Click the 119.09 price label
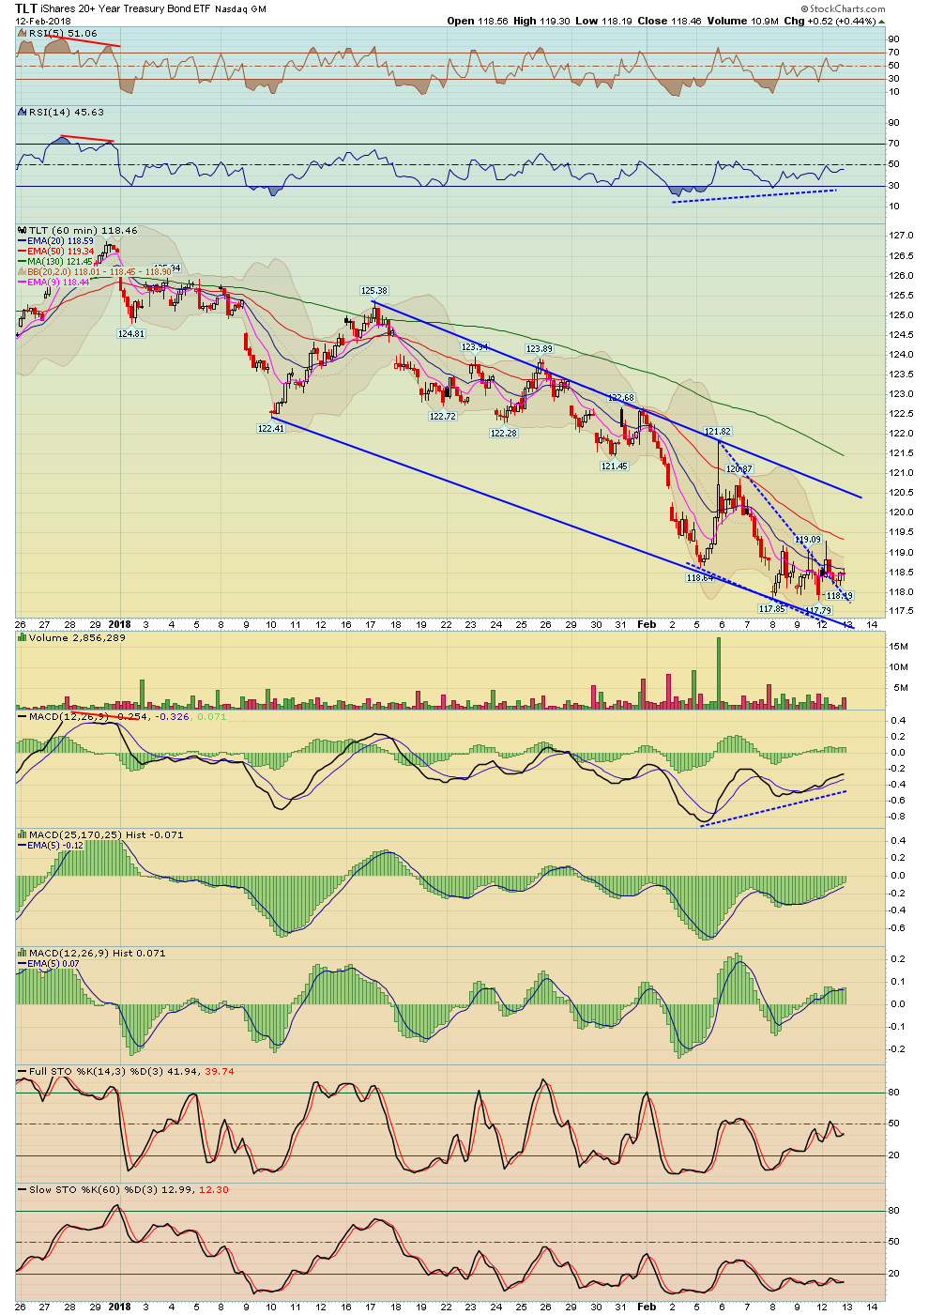929x1315 pixels. [808, 540]
